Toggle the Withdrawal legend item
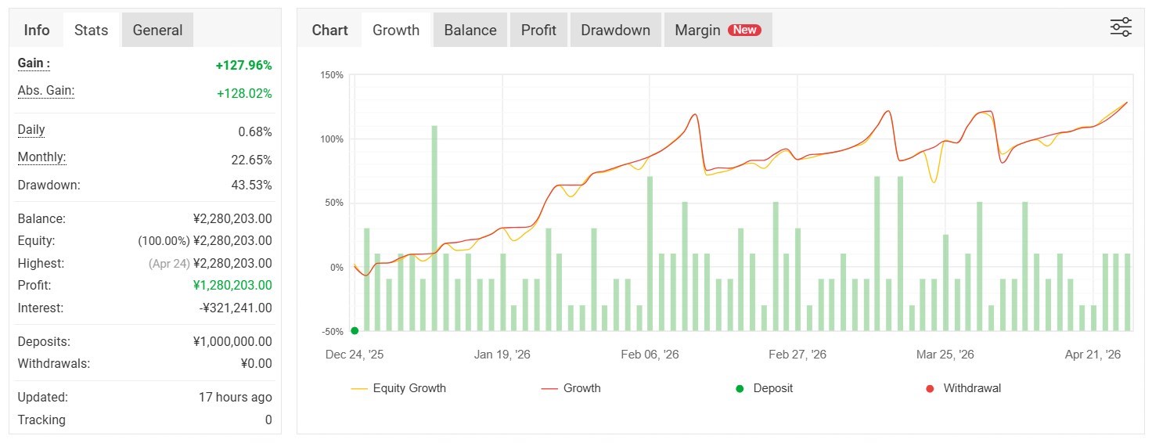1152x443 pixels. 963,388
